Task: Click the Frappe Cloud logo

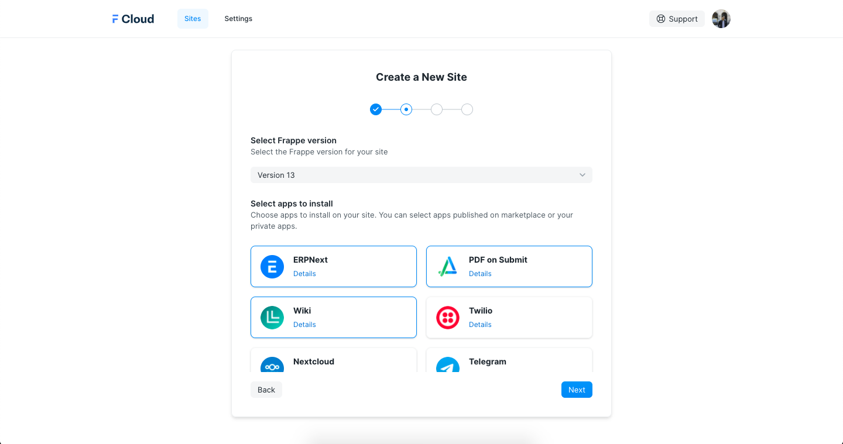Action: pyautogui.click(x=133, y=19)
